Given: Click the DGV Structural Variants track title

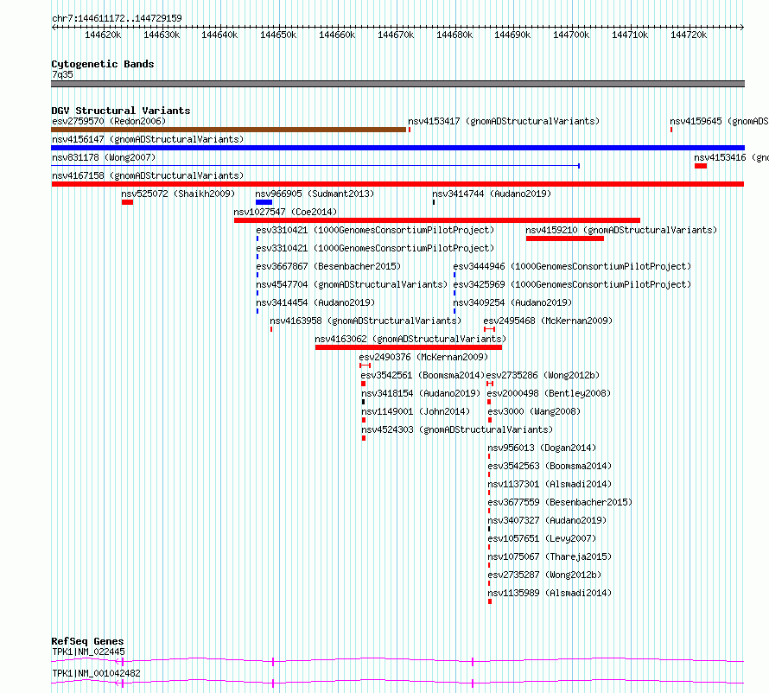Looking at the screenshot, I should pos(121,111).
